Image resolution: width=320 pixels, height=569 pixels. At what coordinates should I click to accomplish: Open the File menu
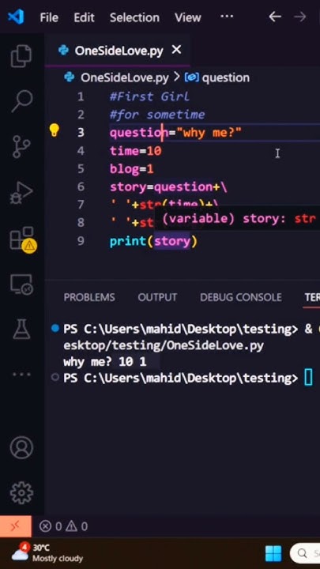tap(49, 17)
